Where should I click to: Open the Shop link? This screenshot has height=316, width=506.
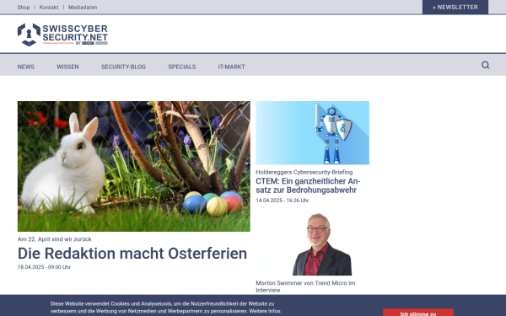(x=24, y=7)
